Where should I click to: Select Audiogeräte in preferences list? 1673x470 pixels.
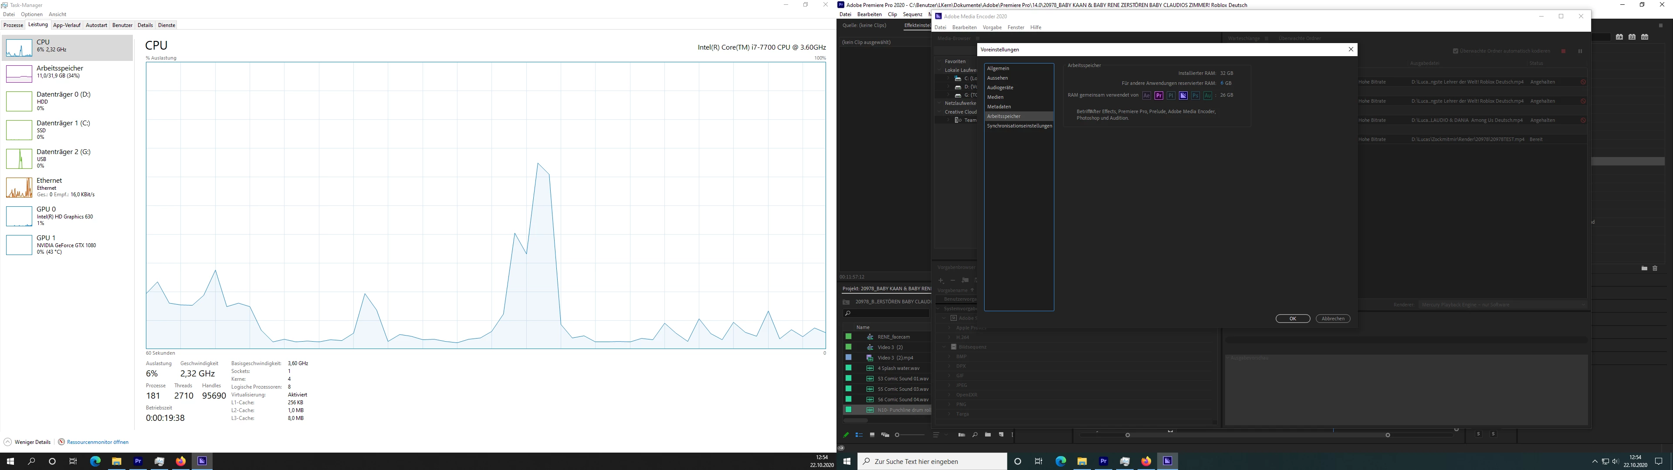click(x=1018, y=87)
